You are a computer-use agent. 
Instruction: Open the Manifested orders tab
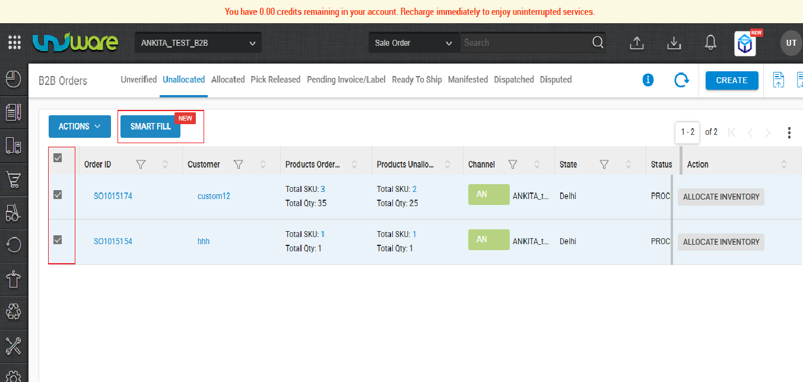pos(468,79)
